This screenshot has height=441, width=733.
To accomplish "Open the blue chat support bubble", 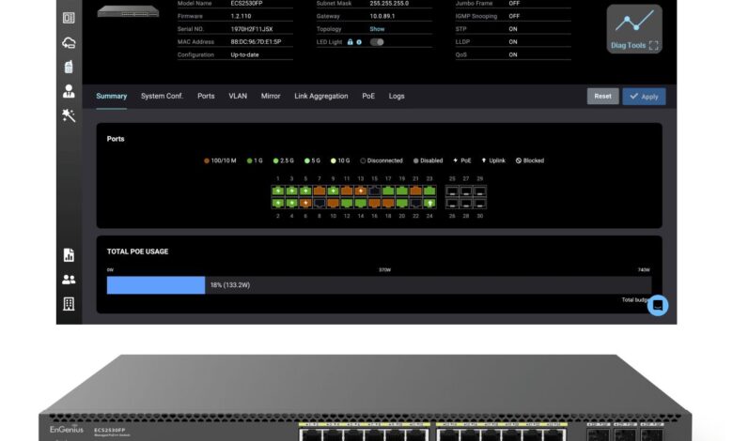I will point(658,305).
